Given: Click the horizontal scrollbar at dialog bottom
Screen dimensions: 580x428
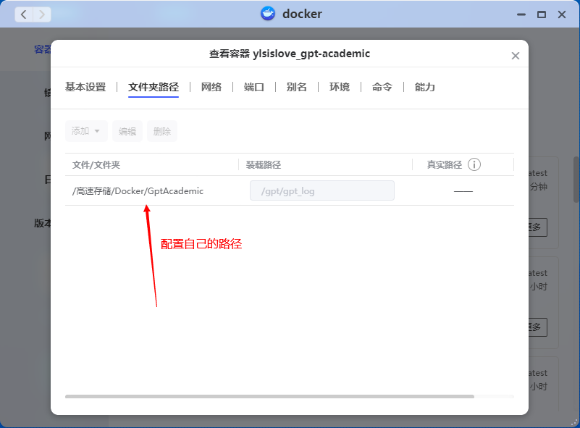Looking at the screenshot, I should click(269, 397).
